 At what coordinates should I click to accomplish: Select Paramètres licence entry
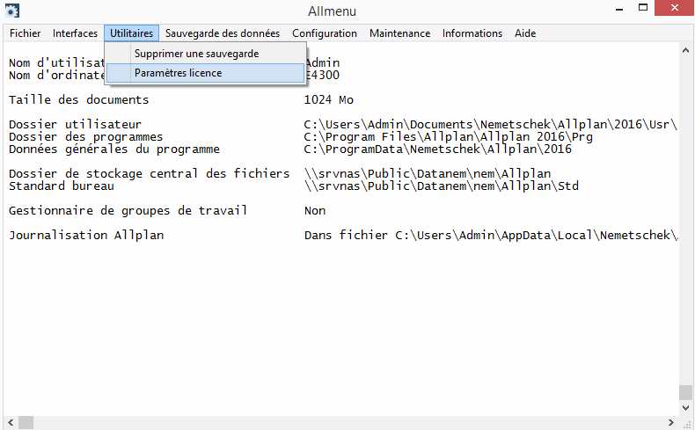tap(206, 73)
